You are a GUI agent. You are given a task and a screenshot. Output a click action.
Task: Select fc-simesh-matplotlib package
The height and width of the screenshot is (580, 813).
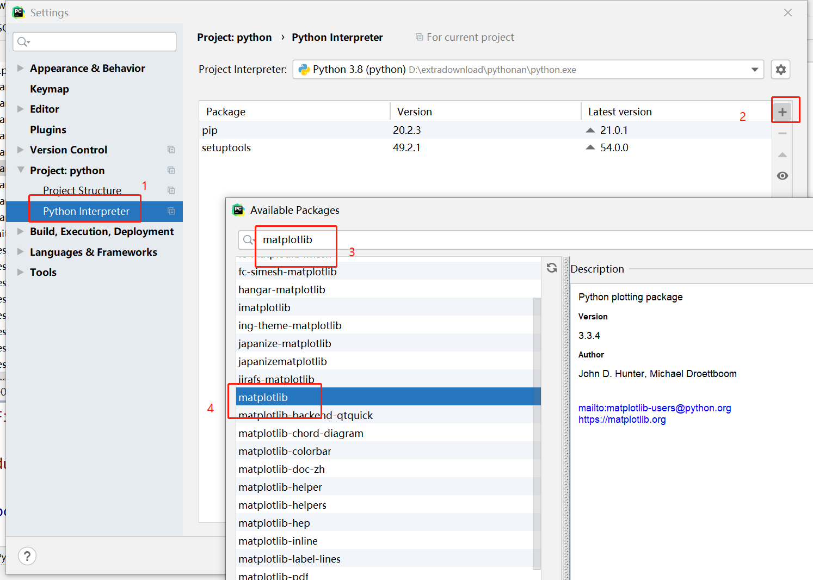389,272
